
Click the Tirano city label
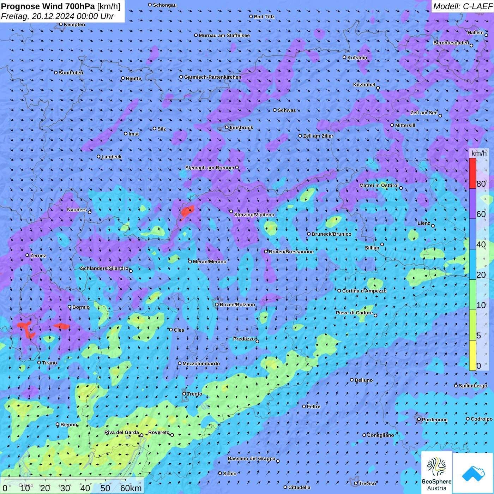pyautogui.click(x=49, y=363)
